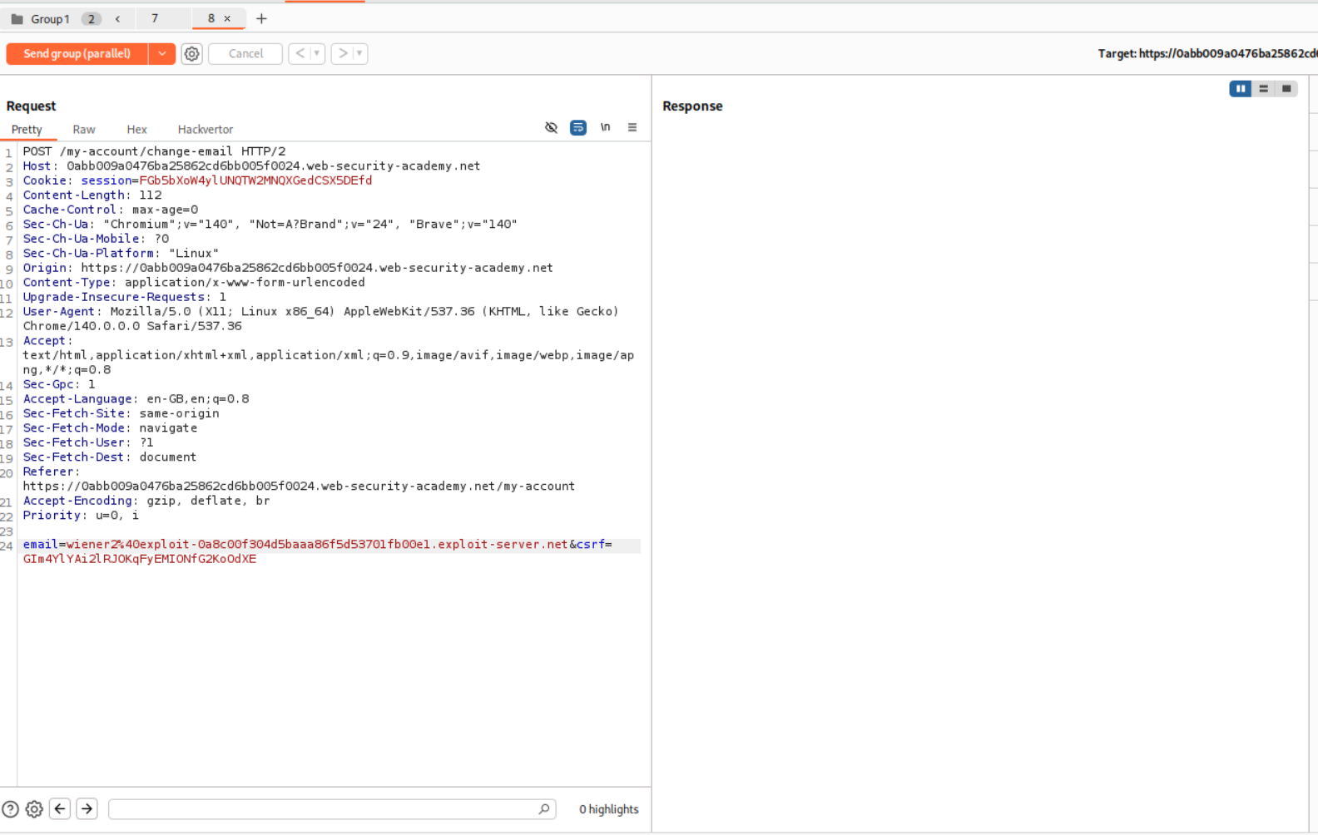Toggle the hidden-eye message visibility icon
This screenshot has width=1318, height=835.
pos(551,128)
